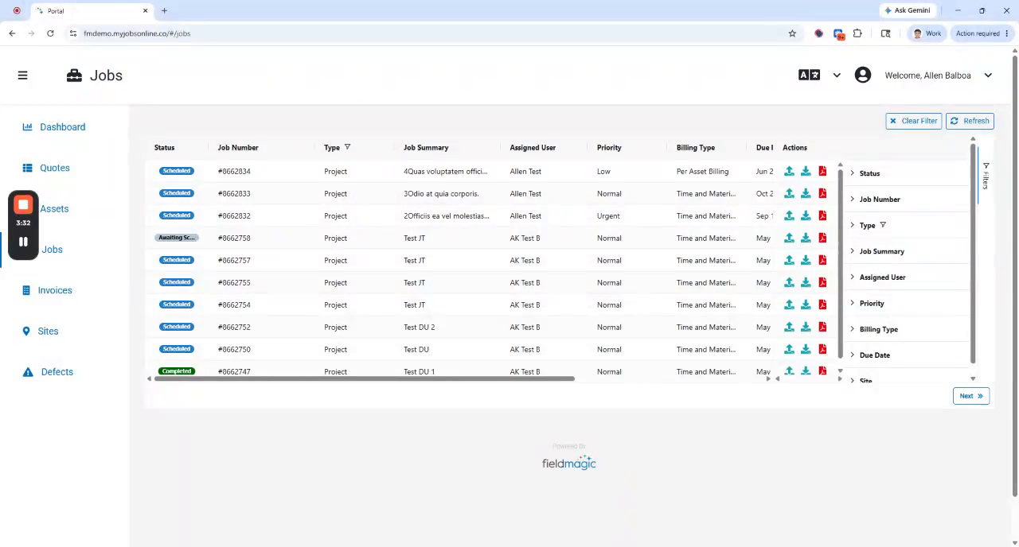Sort by the Status column header
Screen dimensions: 1019x547
coord(164,147)
